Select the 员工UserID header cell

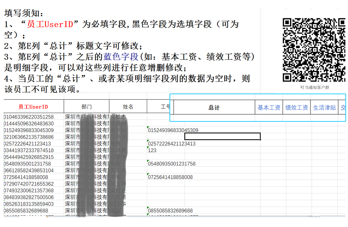pyautogui.click(x=33, y=107)
